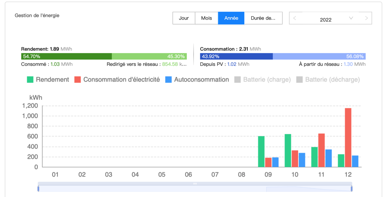Go to next year with right arrow
387x197 pixels.
(x=366, y=18)
